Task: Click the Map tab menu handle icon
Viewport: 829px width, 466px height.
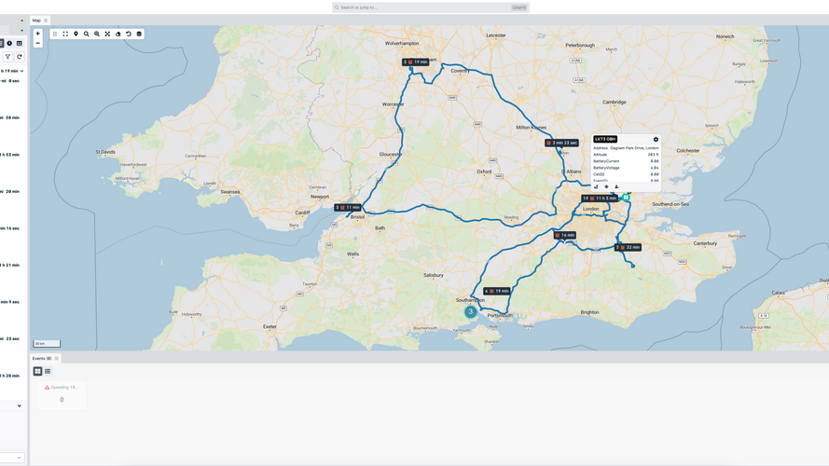Action: coord(46,21)
